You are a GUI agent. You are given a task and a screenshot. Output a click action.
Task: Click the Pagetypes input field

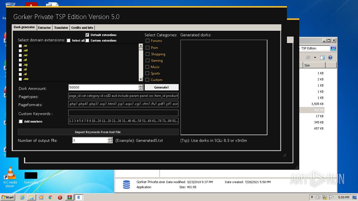click(x=123, y=96)
